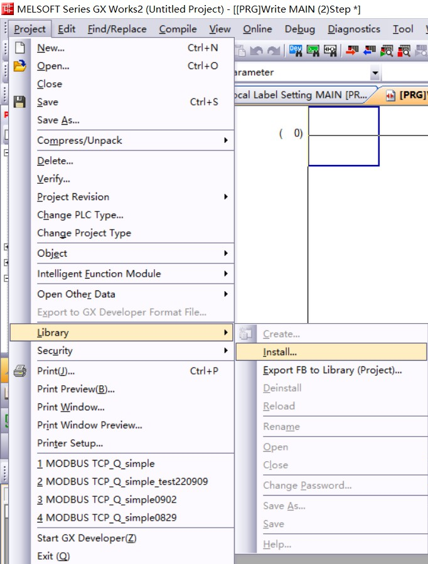
Task: Open Printer Setup...
Action: click(122, 443)
